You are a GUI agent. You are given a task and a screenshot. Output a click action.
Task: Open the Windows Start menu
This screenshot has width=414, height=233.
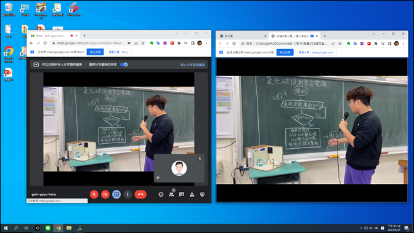tap(6, 228)
